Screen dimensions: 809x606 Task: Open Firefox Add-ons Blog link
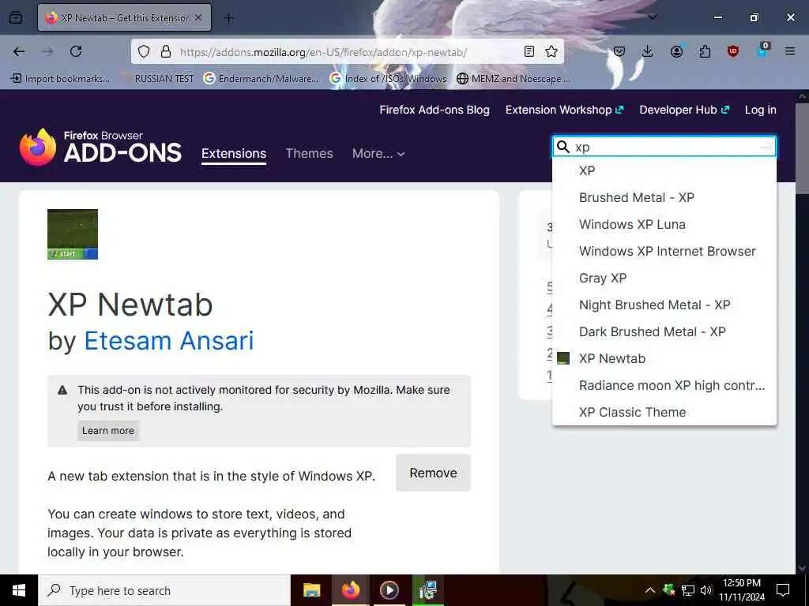pos(435,110)
